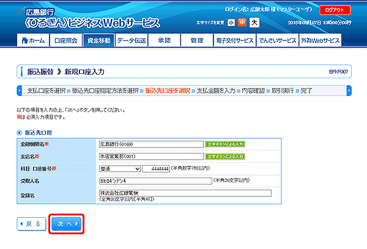Open the 外為Webサービス tab

tap(320, 40)
